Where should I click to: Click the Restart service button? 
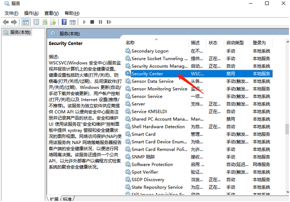[109, 22]
